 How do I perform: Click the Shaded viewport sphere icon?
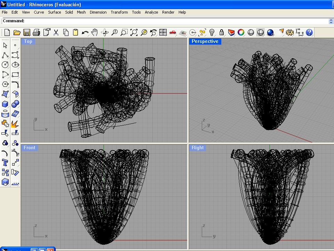pos(251,32)
